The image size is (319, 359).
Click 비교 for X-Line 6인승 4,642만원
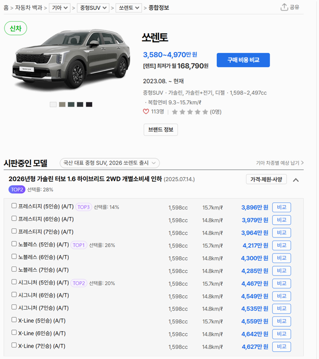281,334
